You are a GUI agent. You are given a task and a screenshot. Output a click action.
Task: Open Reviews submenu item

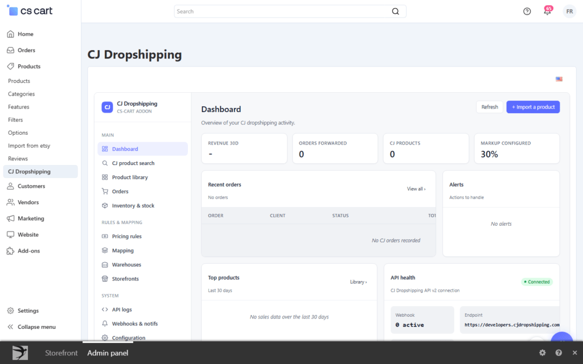(18, 159)
